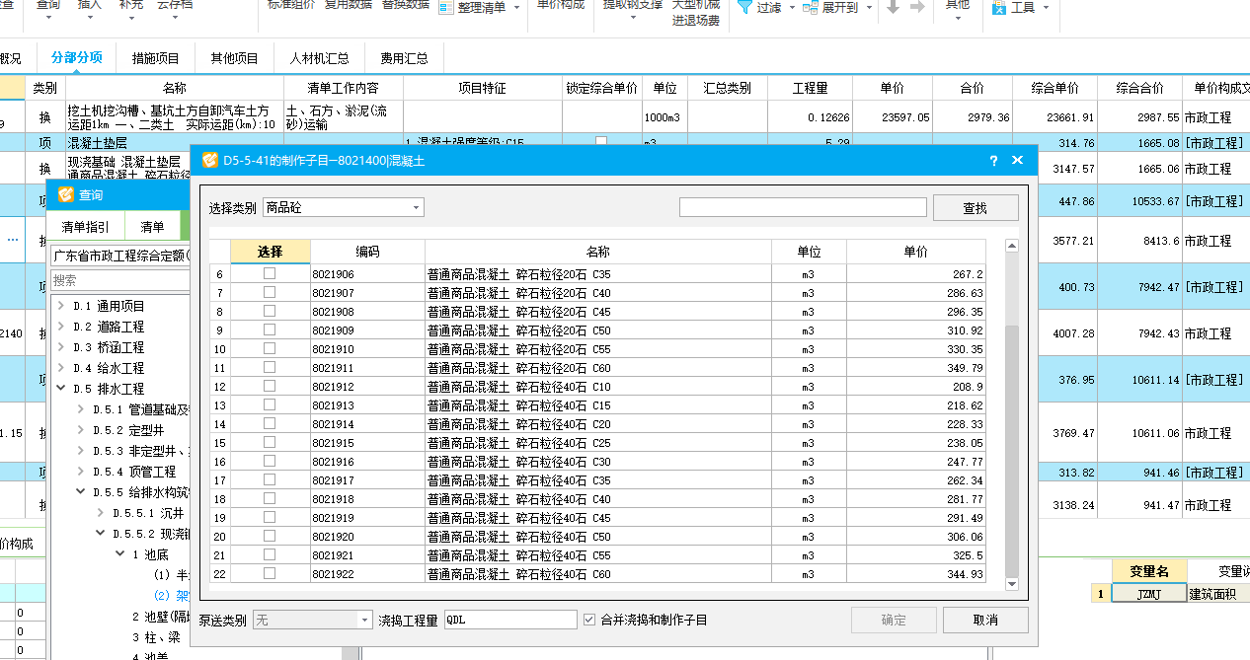
Task: Click the 工具 toolbar icon
Action: (999, 7)
